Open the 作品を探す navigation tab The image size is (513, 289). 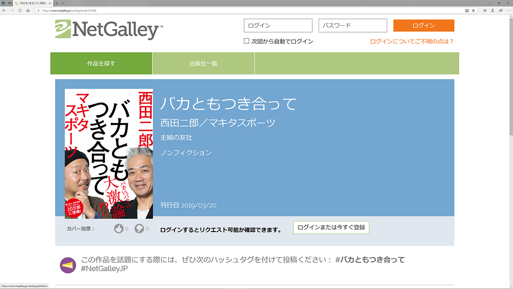[101, 63]
